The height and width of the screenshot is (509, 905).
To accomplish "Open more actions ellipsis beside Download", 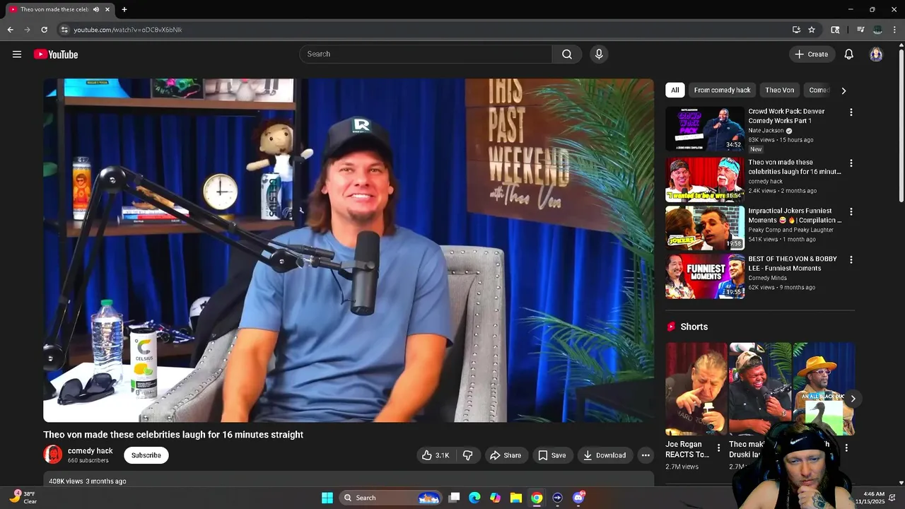I will pyautogui.click(x=646, y=455).
